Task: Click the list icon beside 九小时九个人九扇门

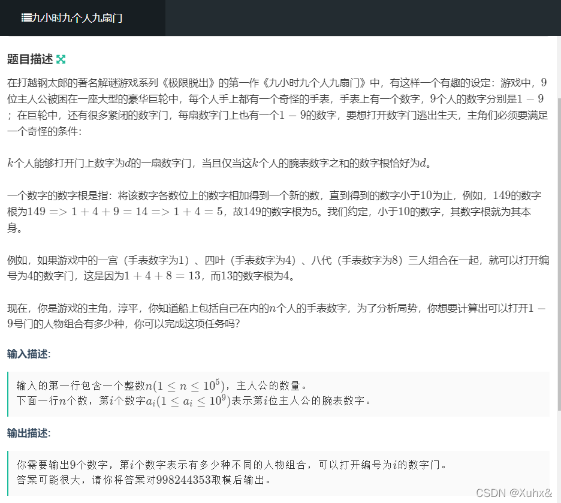Action: [x=26, y=17]
